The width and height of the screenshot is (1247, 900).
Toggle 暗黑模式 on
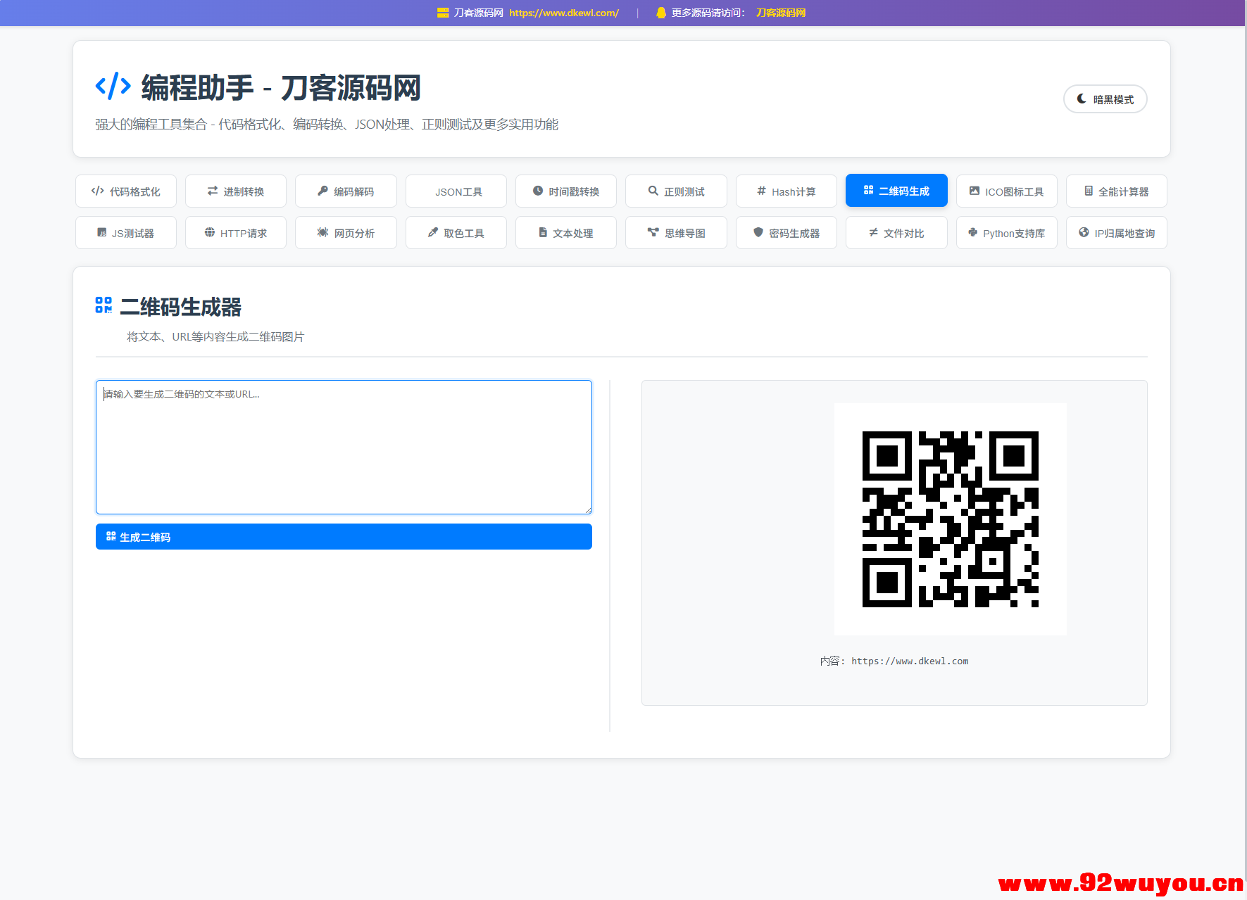[1105, 99]
